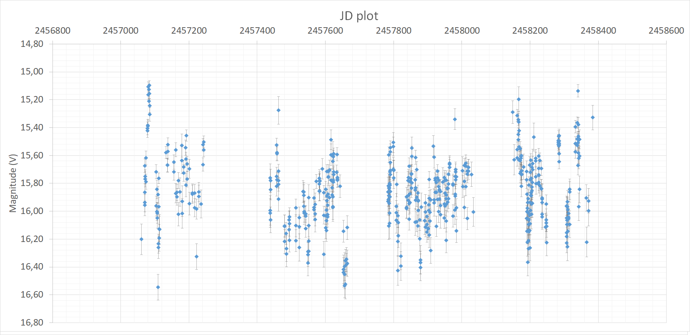Select the faintest data point near magnitude 16,55
The width and height of the screenshot is (690, 335).
[x=158, y=287]
